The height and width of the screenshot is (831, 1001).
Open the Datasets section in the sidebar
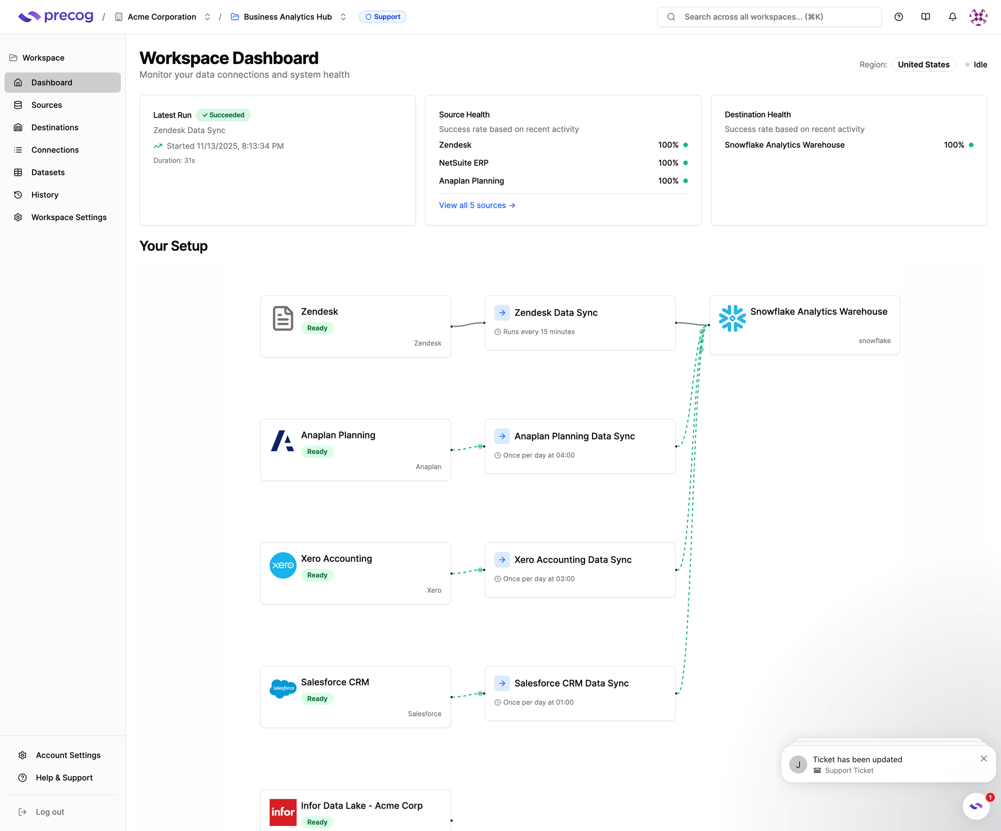click(x=48, y=172)
